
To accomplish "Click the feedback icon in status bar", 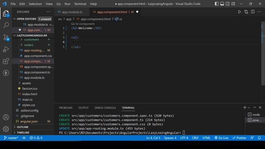I will pos(252,138).
